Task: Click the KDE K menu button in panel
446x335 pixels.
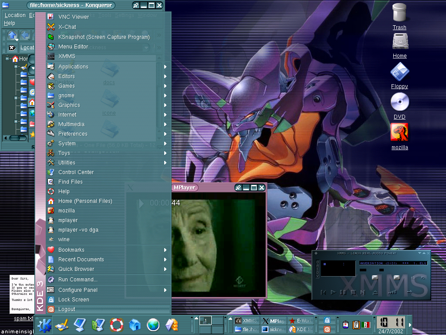Action: (x=44, y=325)
